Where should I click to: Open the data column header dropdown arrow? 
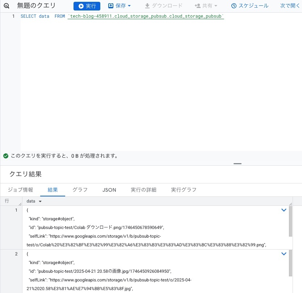pyautogui.click(x=40, y=201)
